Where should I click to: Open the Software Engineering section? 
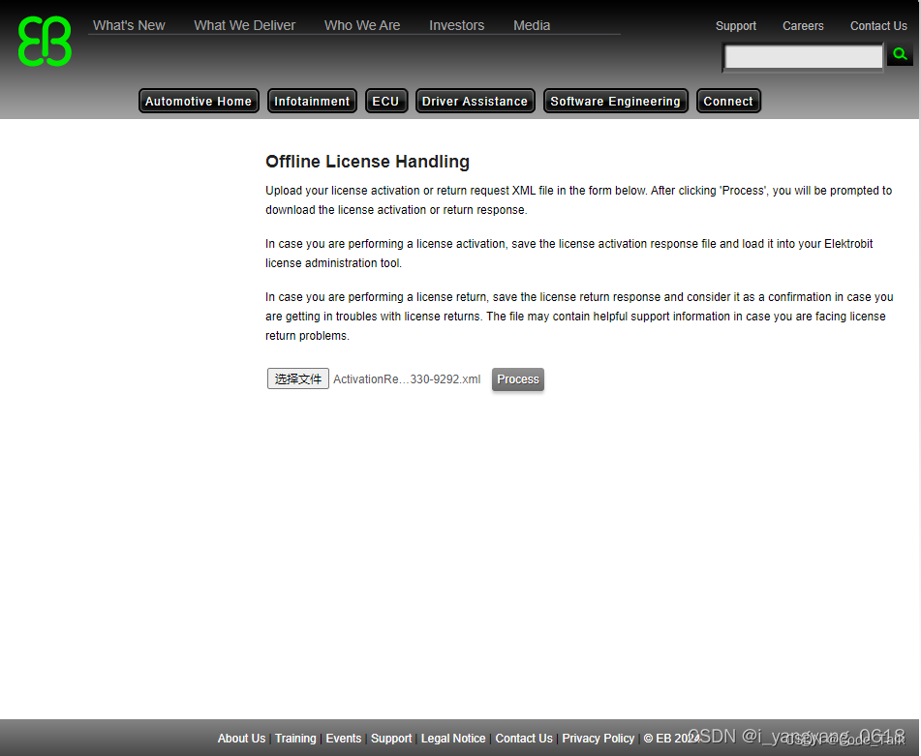(615, 101)
